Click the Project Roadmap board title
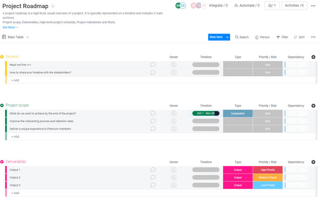The width and height of the screenshot is (320, 200). (25, 6)
